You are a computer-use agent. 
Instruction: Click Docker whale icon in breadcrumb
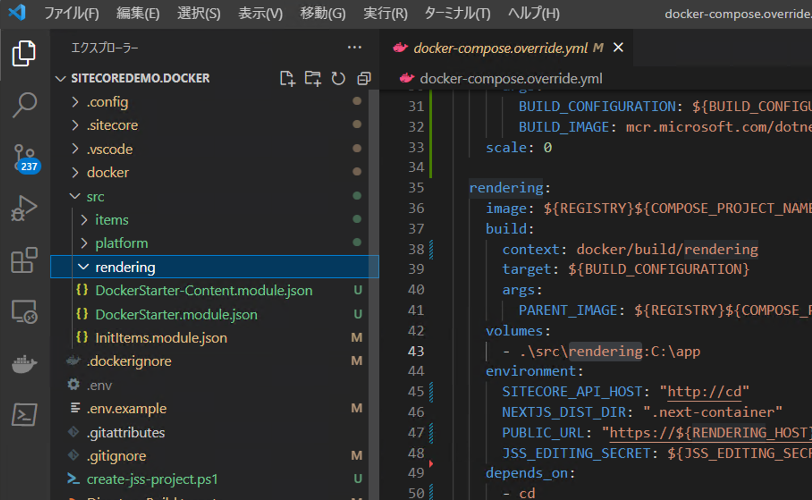pyautogui.click(x=406, y=78)
